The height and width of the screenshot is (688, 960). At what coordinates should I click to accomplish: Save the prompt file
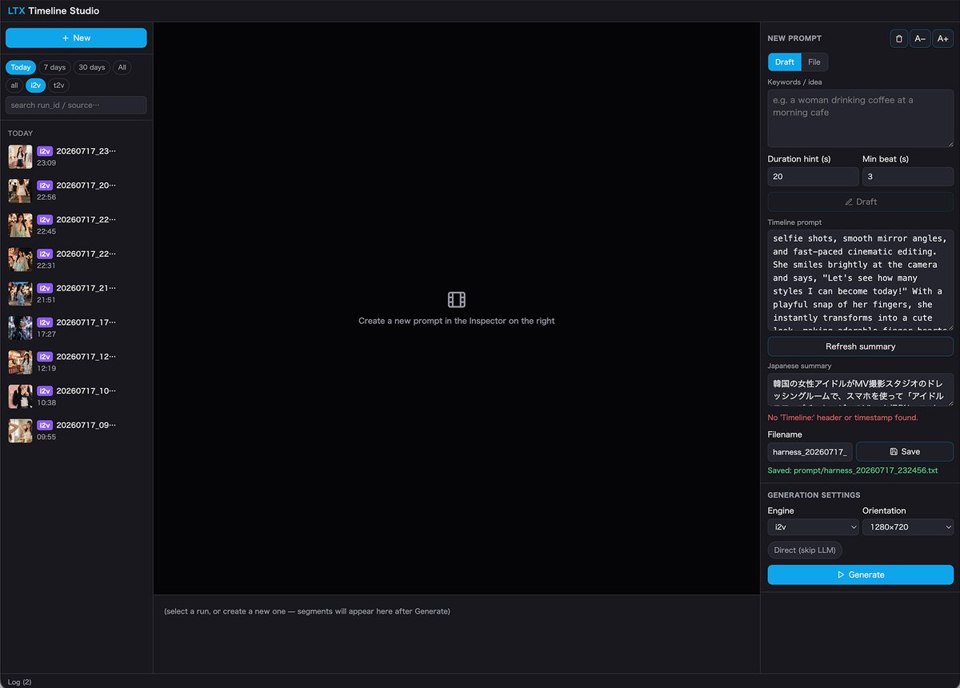(905, 452)
